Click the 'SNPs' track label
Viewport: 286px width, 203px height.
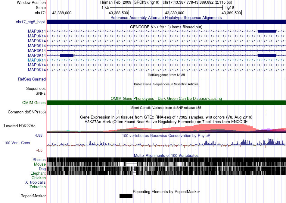(x=41, y=94)
